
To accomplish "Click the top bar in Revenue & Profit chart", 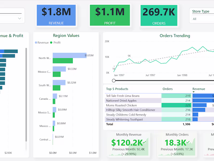I will (x=9, y=51).
